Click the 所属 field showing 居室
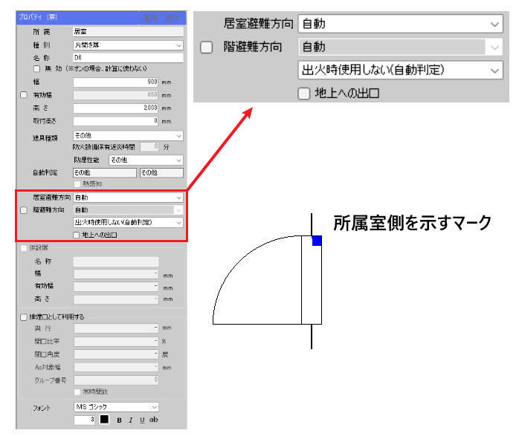 coord(128,32)
